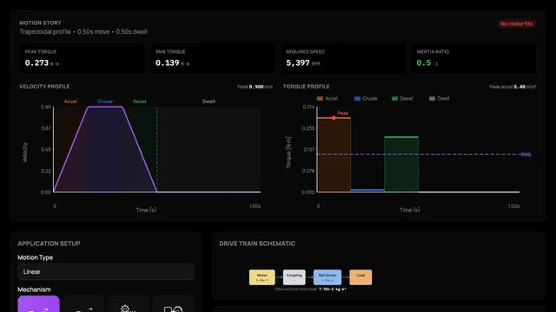Click the RMS Torque 0.139 N·m card
Screen dimensions: 556x312
pyautogui.click(x=213, y=59)
